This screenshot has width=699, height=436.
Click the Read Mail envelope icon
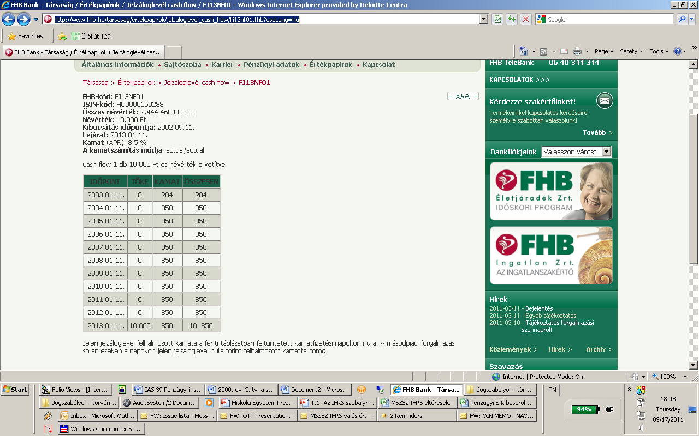click(564, 51)
